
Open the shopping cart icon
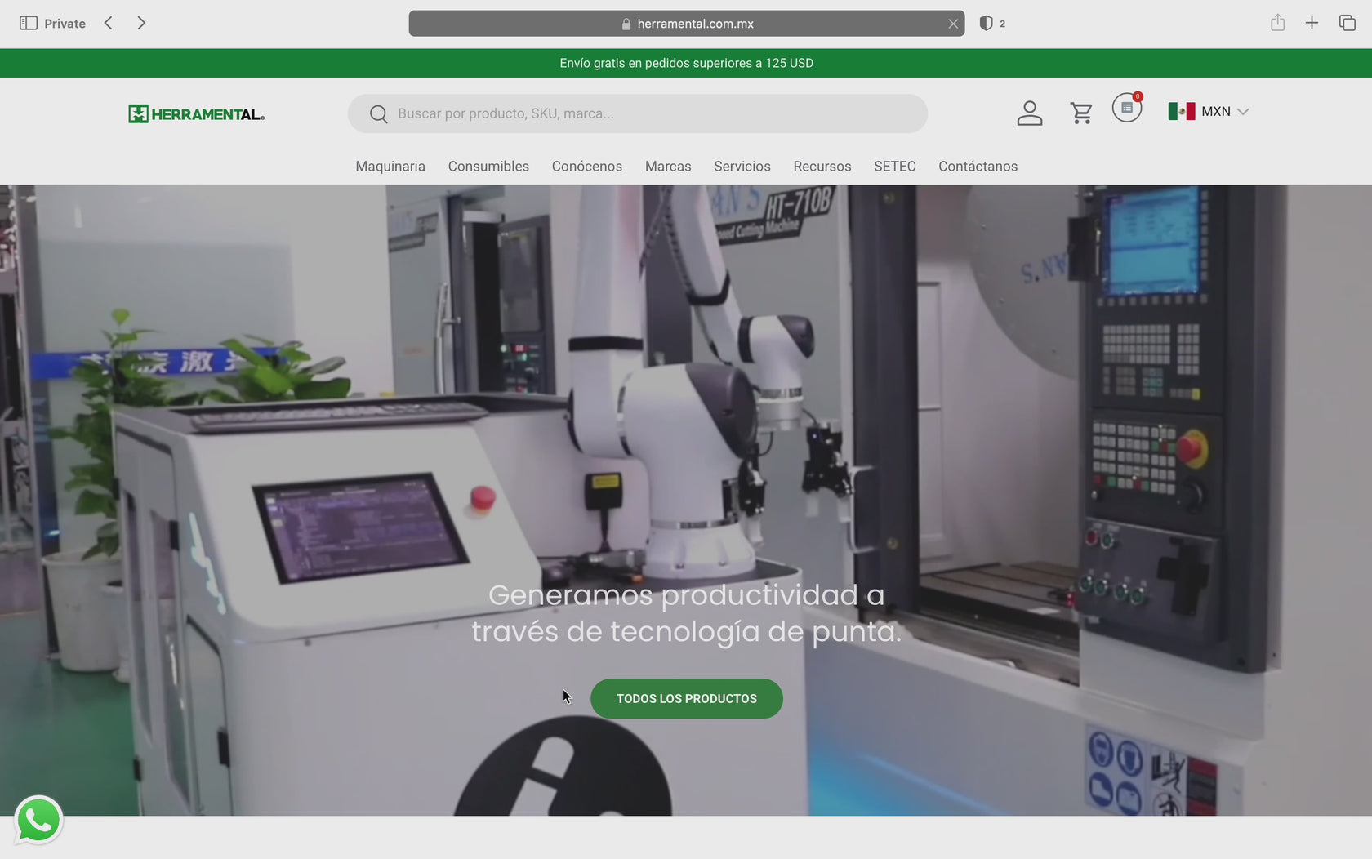[1081, 113]
